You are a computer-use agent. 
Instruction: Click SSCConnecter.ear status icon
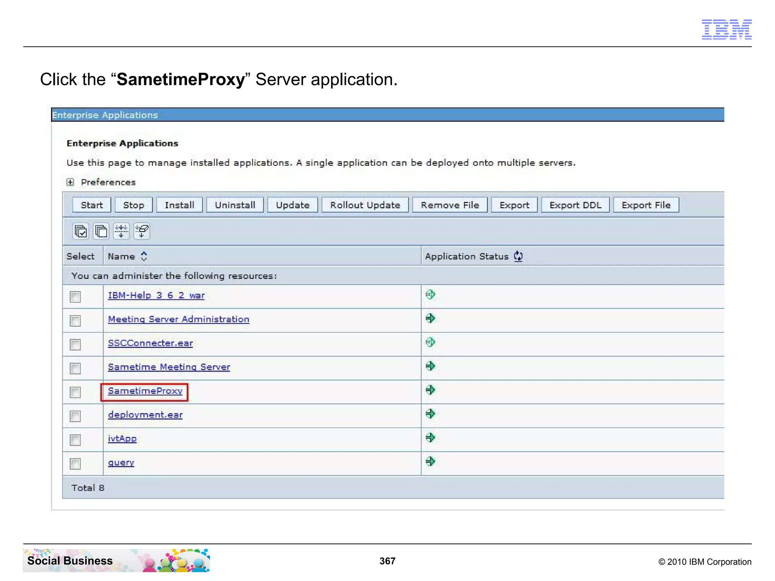pyautogui.click(x=430, y=342)
